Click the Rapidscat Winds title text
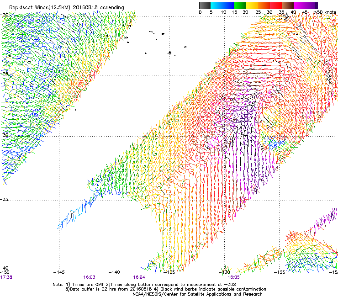 click(x=66, y=8)
